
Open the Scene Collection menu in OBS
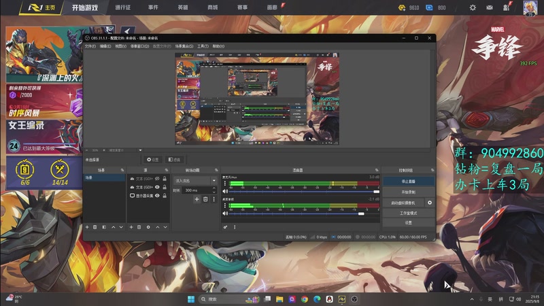pos(184,46)
